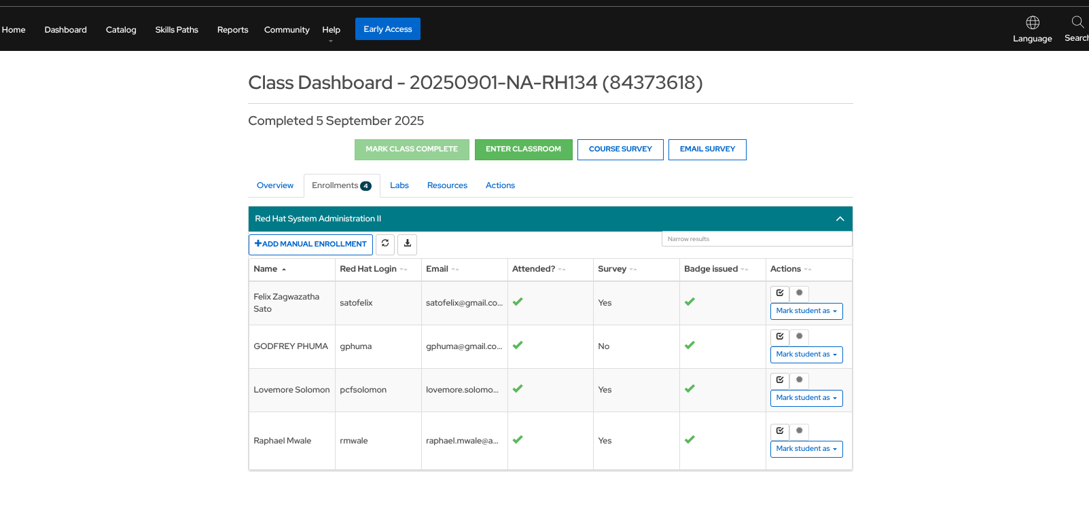Toggle the check-mark icon for Lovemore Solomon
This screenshot has width=1089, height=508.
pyautogui.click(x=780, y=380)
